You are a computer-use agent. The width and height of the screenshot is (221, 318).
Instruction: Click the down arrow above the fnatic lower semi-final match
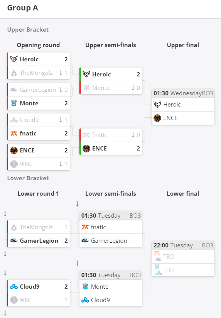click(77, 204)
